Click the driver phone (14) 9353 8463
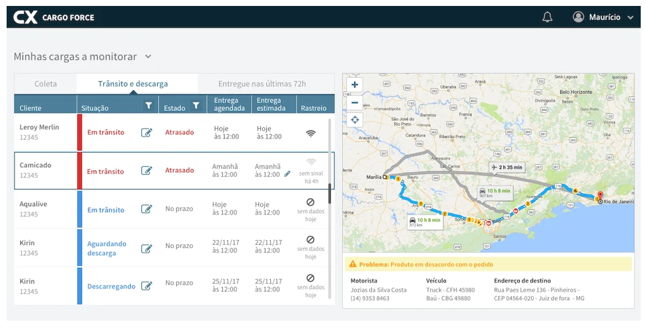The height and width of the screenshot is (328, 646). pyautogui.click(x=370, y=298)
